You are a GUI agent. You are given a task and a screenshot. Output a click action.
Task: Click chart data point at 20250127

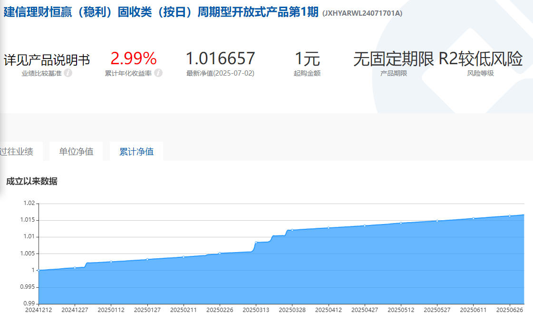pyautogui.click(x=147, y=259)
